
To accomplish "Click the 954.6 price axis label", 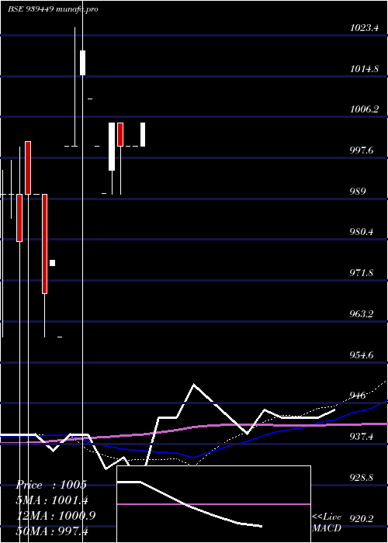I will pyautogui.click(x=362, y=355).
